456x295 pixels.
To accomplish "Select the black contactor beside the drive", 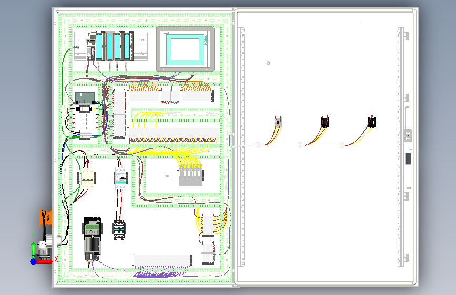I will click(x=119, y=230).
